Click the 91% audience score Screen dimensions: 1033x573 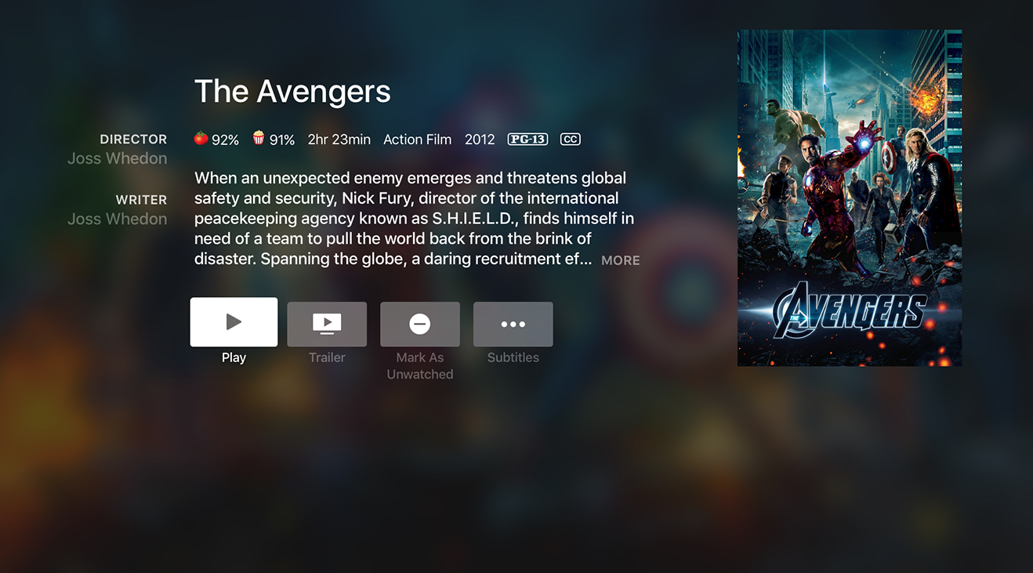282,140
